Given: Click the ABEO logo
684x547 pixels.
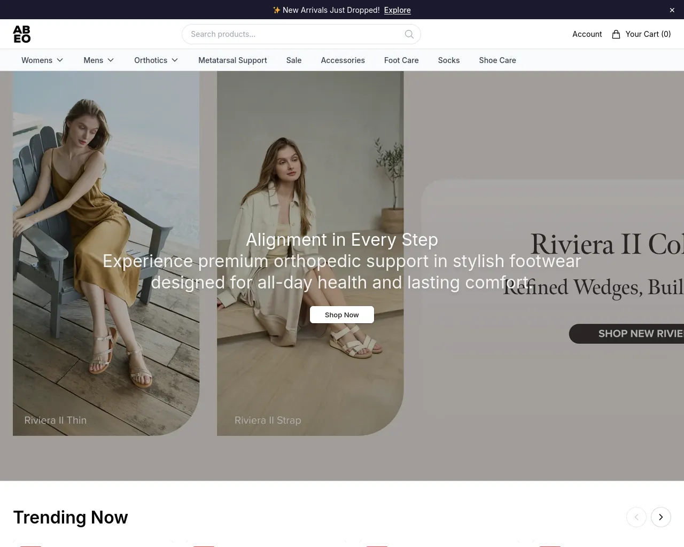Looking at the screenshot, I should tap(22, 34).
